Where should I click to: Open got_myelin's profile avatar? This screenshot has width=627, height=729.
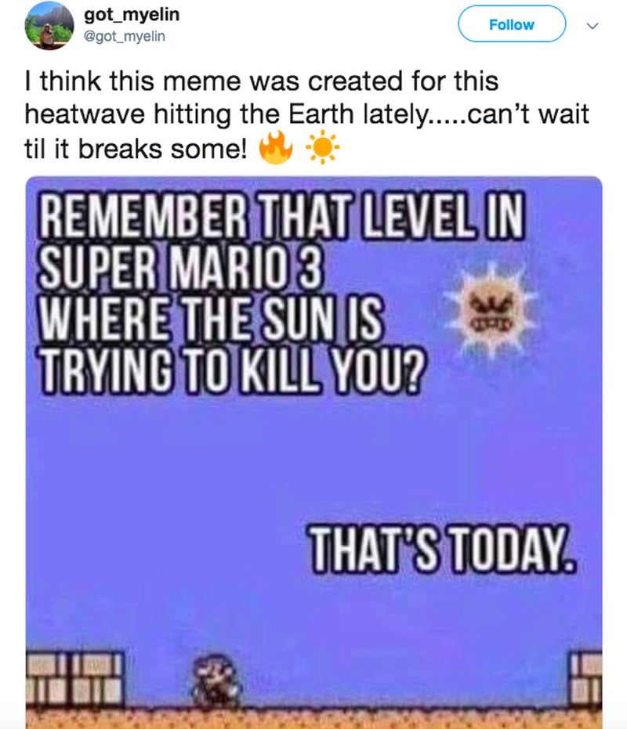coord(49,25)
